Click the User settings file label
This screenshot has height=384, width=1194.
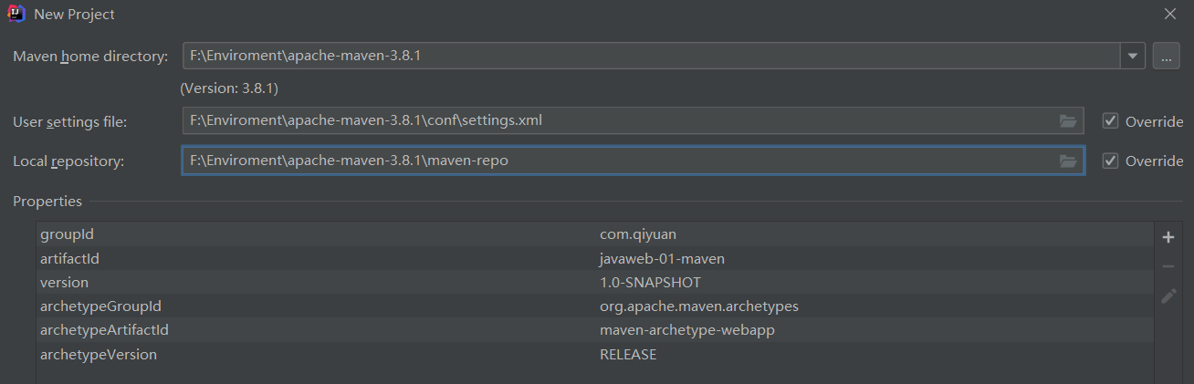pos(70,121)
